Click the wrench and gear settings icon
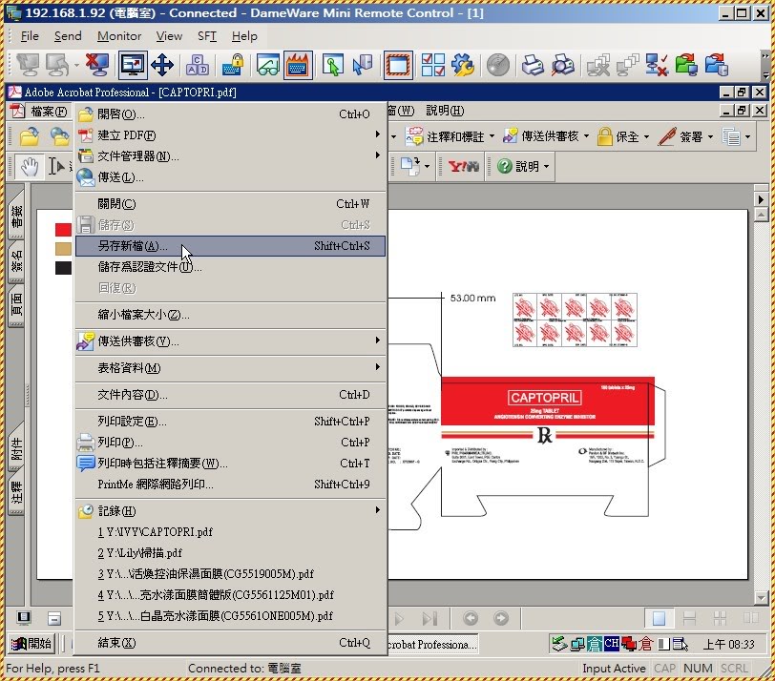 click(463, 65)
